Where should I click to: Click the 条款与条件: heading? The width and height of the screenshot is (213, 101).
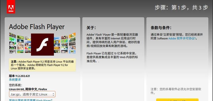(161, 28)
